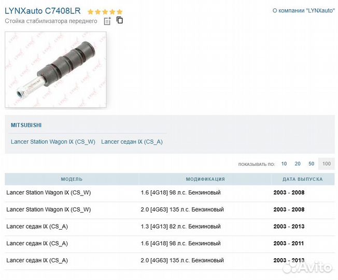Click the MITSUBISHI brand heading
The width and height of the screenshot is (338, 280).
[x=26, y=125]
